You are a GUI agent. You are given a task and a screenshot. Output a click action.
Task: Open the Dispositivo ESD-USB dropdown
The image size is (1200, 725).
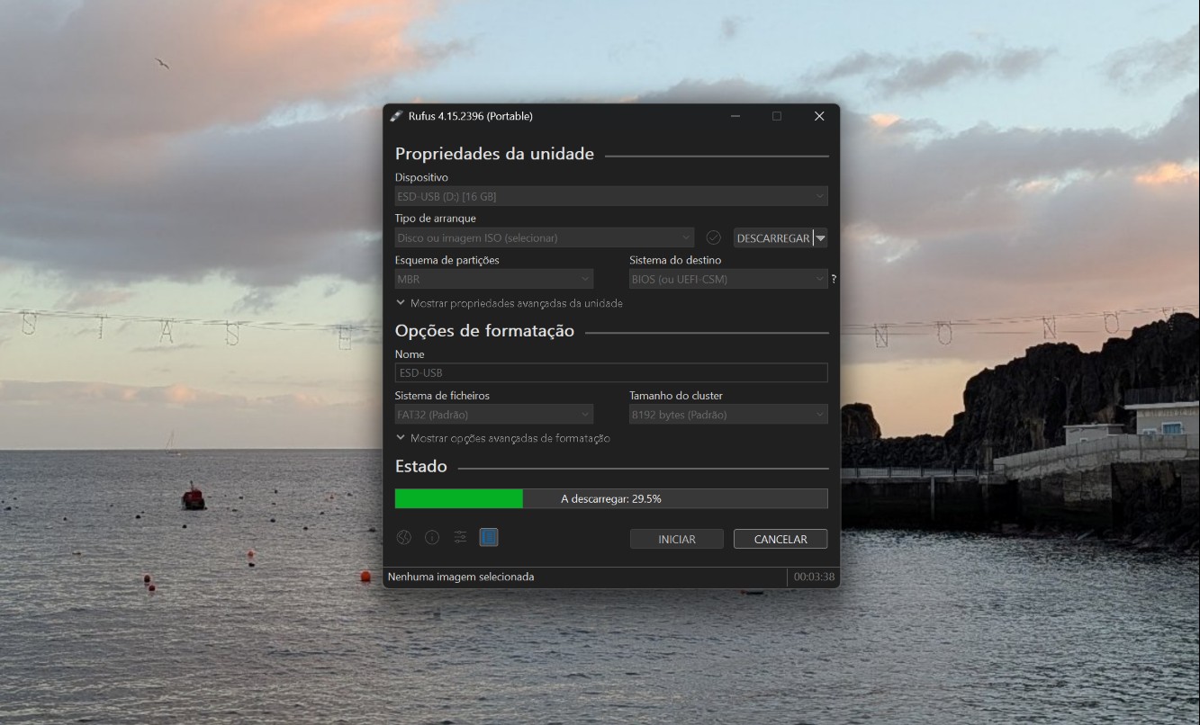tap(611, 196)
